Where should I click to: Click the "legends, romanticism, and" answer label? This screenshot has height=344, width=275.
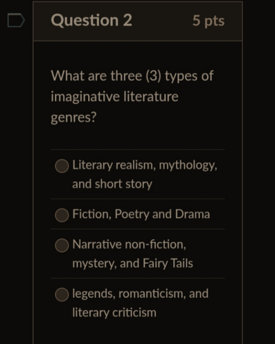pos(140,294)
